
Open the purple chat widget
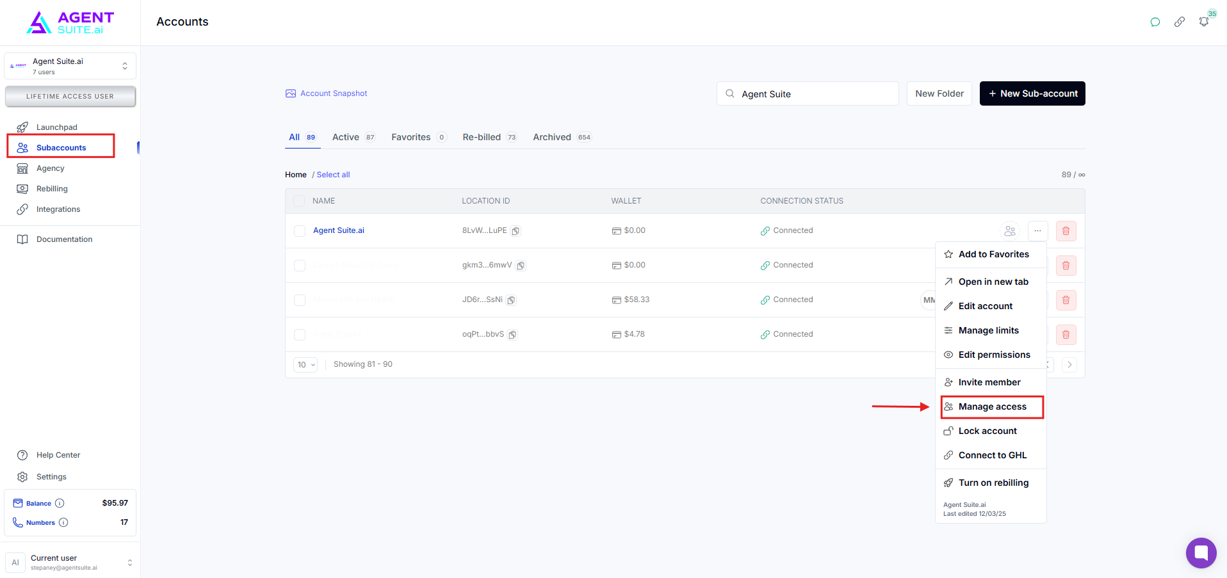[1201, 552]
